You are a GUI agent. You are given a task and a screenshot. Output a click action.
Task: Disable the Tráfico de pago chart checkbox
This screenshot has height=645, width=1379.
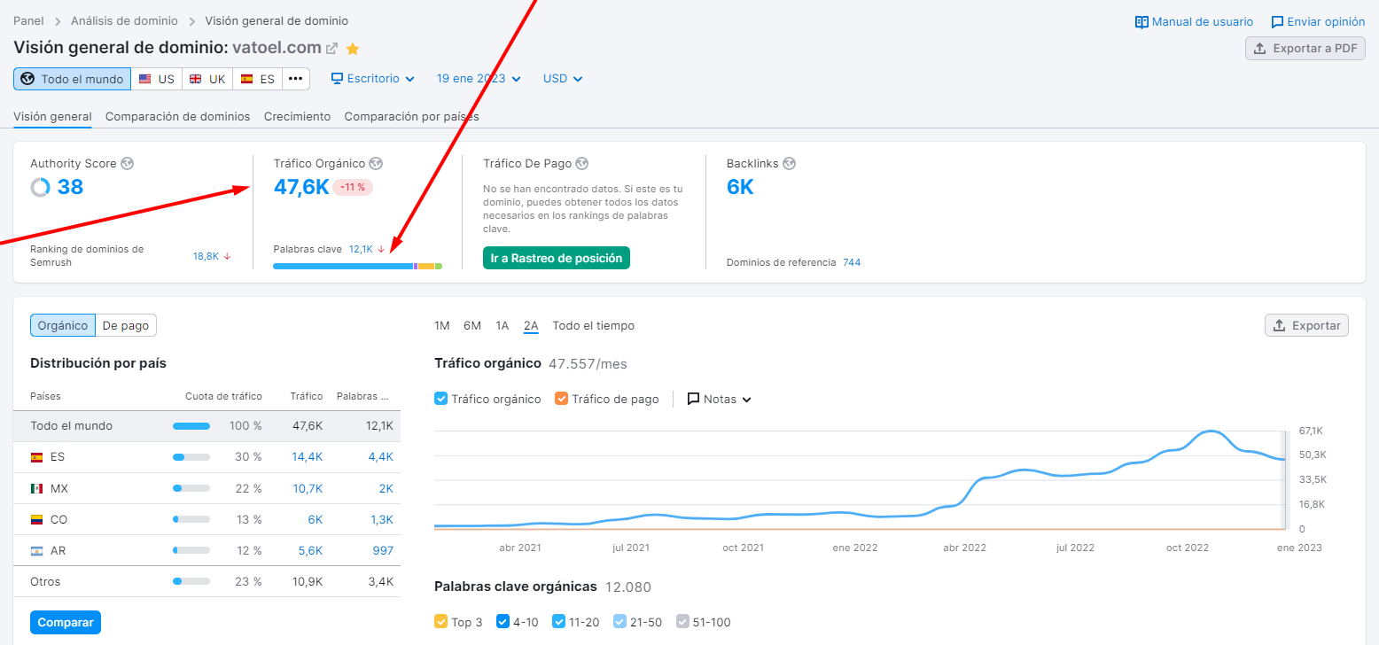(560, 399)
